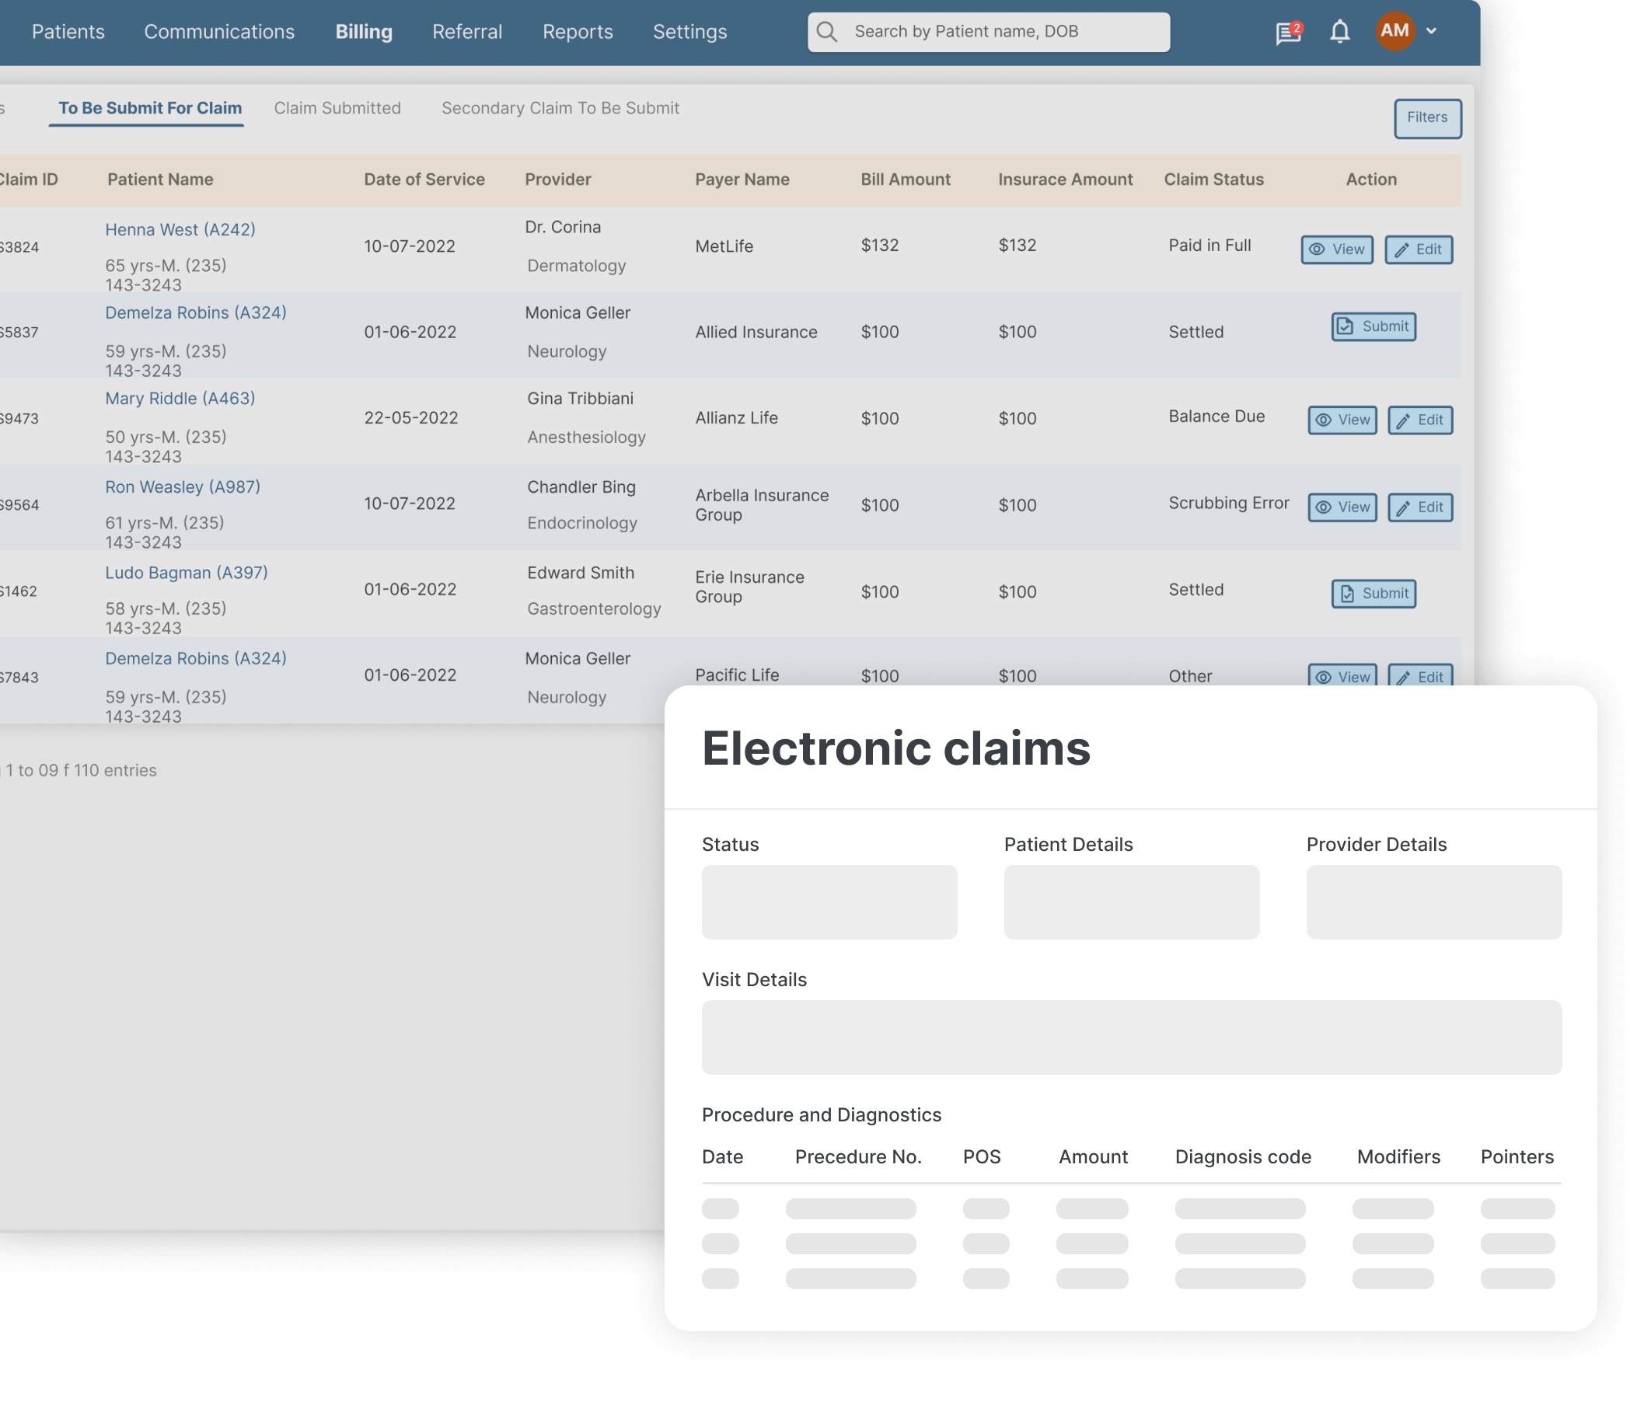Image resolution: width=1630 pixels, height=1426 pixels.
Task: Navigate to the Reports menu
Action: [577, 32]
